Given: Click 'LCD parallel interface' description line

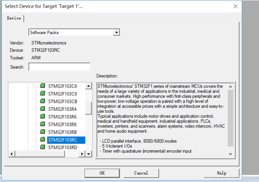Looking at the screenshot, I should click(138, 141).
